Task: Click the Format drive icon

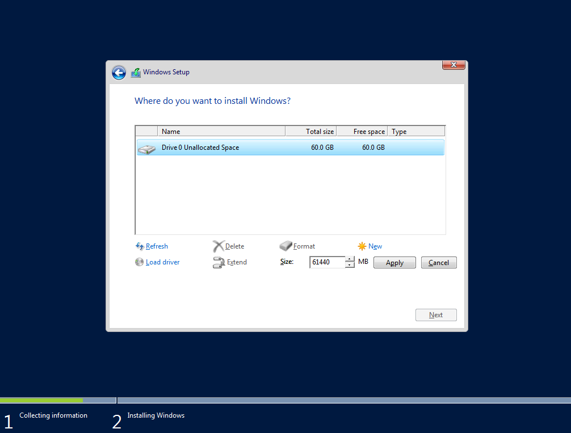Action: pyautogui.click(x=286, y=246)
